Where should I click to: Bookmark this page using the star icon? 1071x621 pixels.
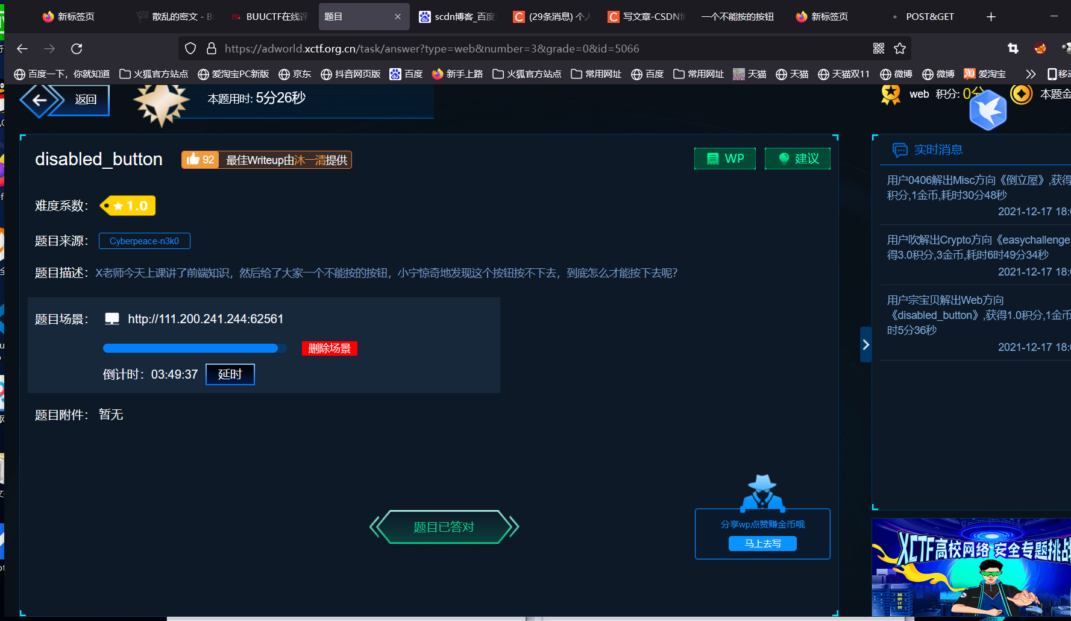click(x=900, y=48)
